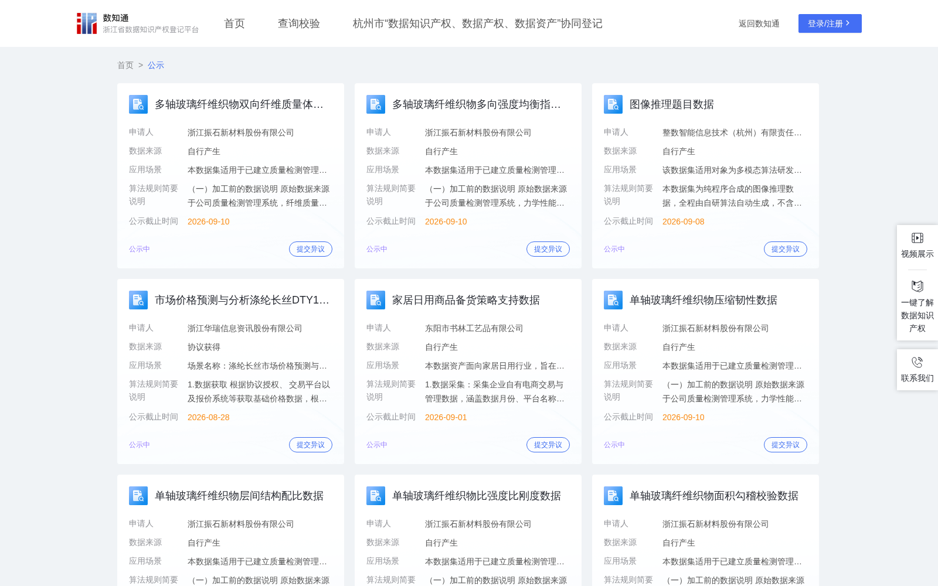Click scenario text 该数据集适用对象为多模态算法研发…
Image resolution: width=938 pixels, height=586 pixels.
pos(732,170)
